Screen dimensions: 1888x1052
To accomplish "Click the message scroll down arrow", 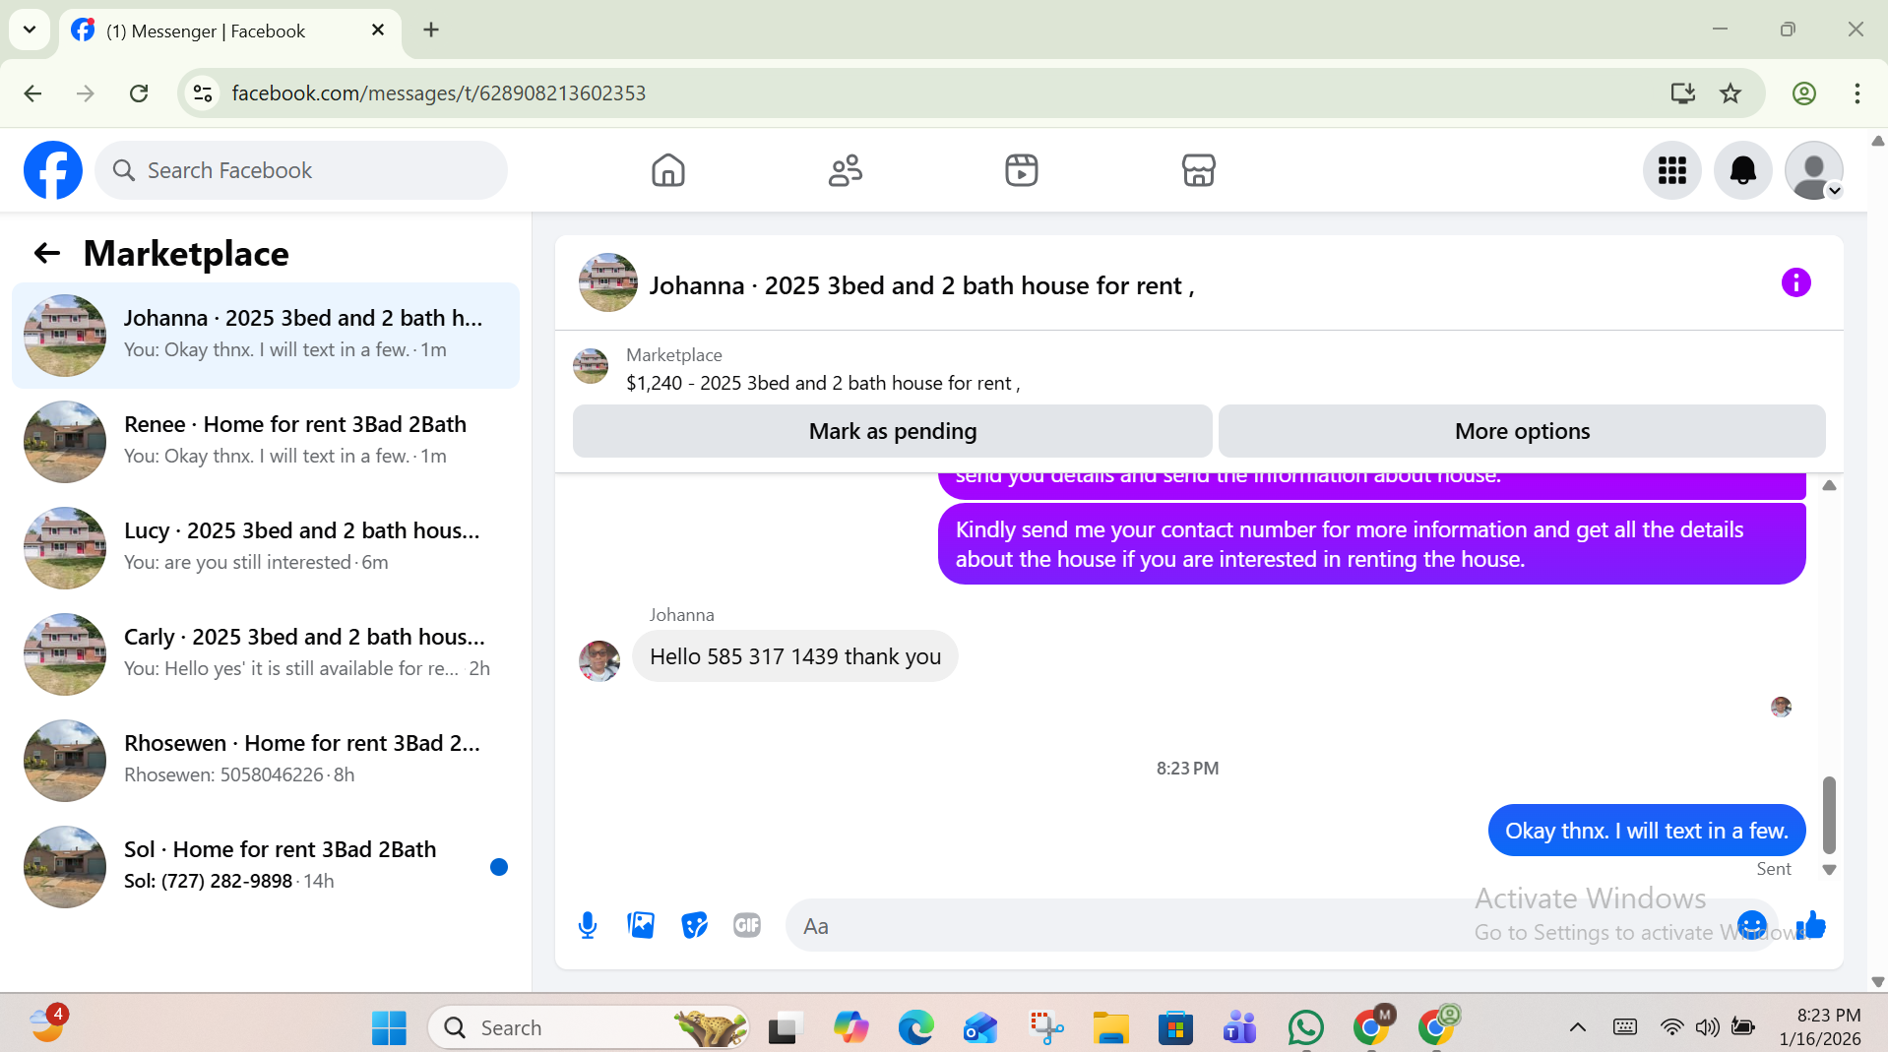I will click(1829, 870).
